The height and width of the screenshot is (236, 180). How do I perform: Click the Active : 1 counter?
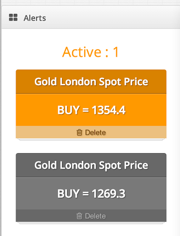(90, 52)
